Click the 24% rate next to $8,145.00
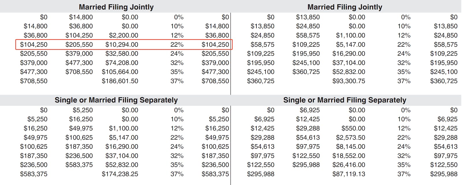This screenshot has height=185, width=462. point(404,147)
